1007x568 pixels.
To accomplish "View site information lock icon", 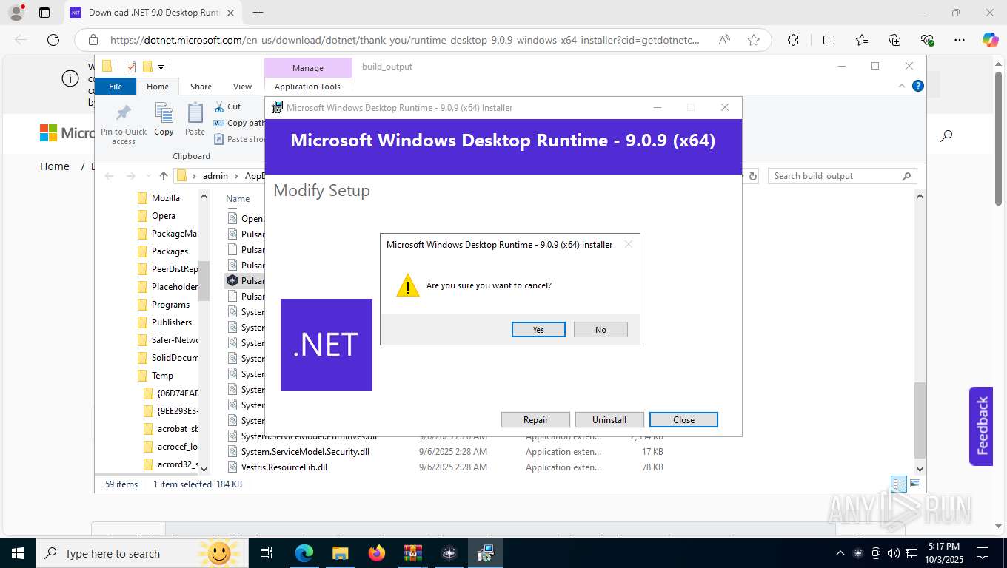I will pos(93,40).
